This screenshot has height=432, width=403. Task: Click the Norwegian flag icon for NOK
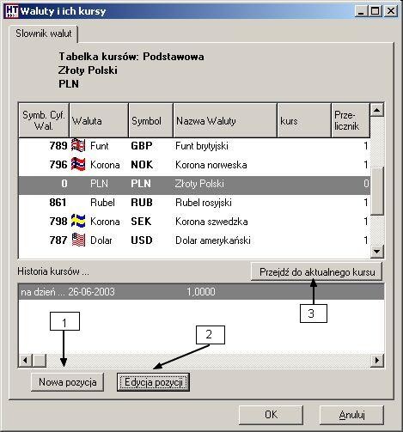pyautogui.click(x=78, y=164)
